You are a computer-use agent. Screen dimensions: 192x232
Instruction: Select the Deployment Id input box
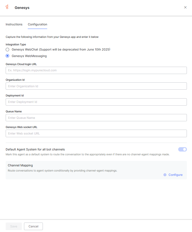click(x=96, y=102)
